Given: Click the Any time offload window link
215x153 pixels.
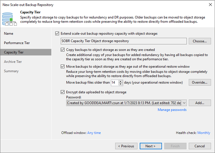Looking at the screenshot, I should tap(94, 133).
